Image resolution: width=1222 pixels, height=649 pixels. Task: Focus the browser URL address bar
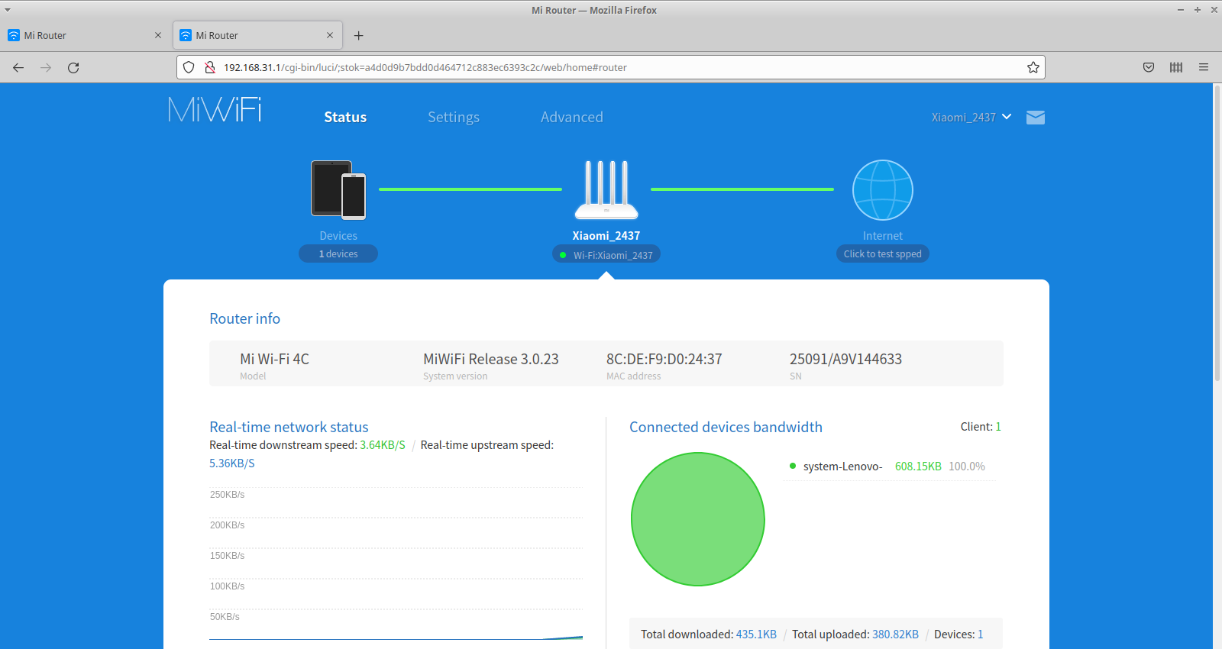pyautogui.click(x=611, y=67)
